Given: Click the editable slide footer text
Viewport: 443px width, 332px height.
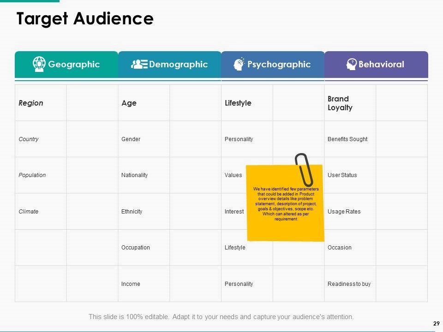Looking at the screenshot, I should [221, 317].
